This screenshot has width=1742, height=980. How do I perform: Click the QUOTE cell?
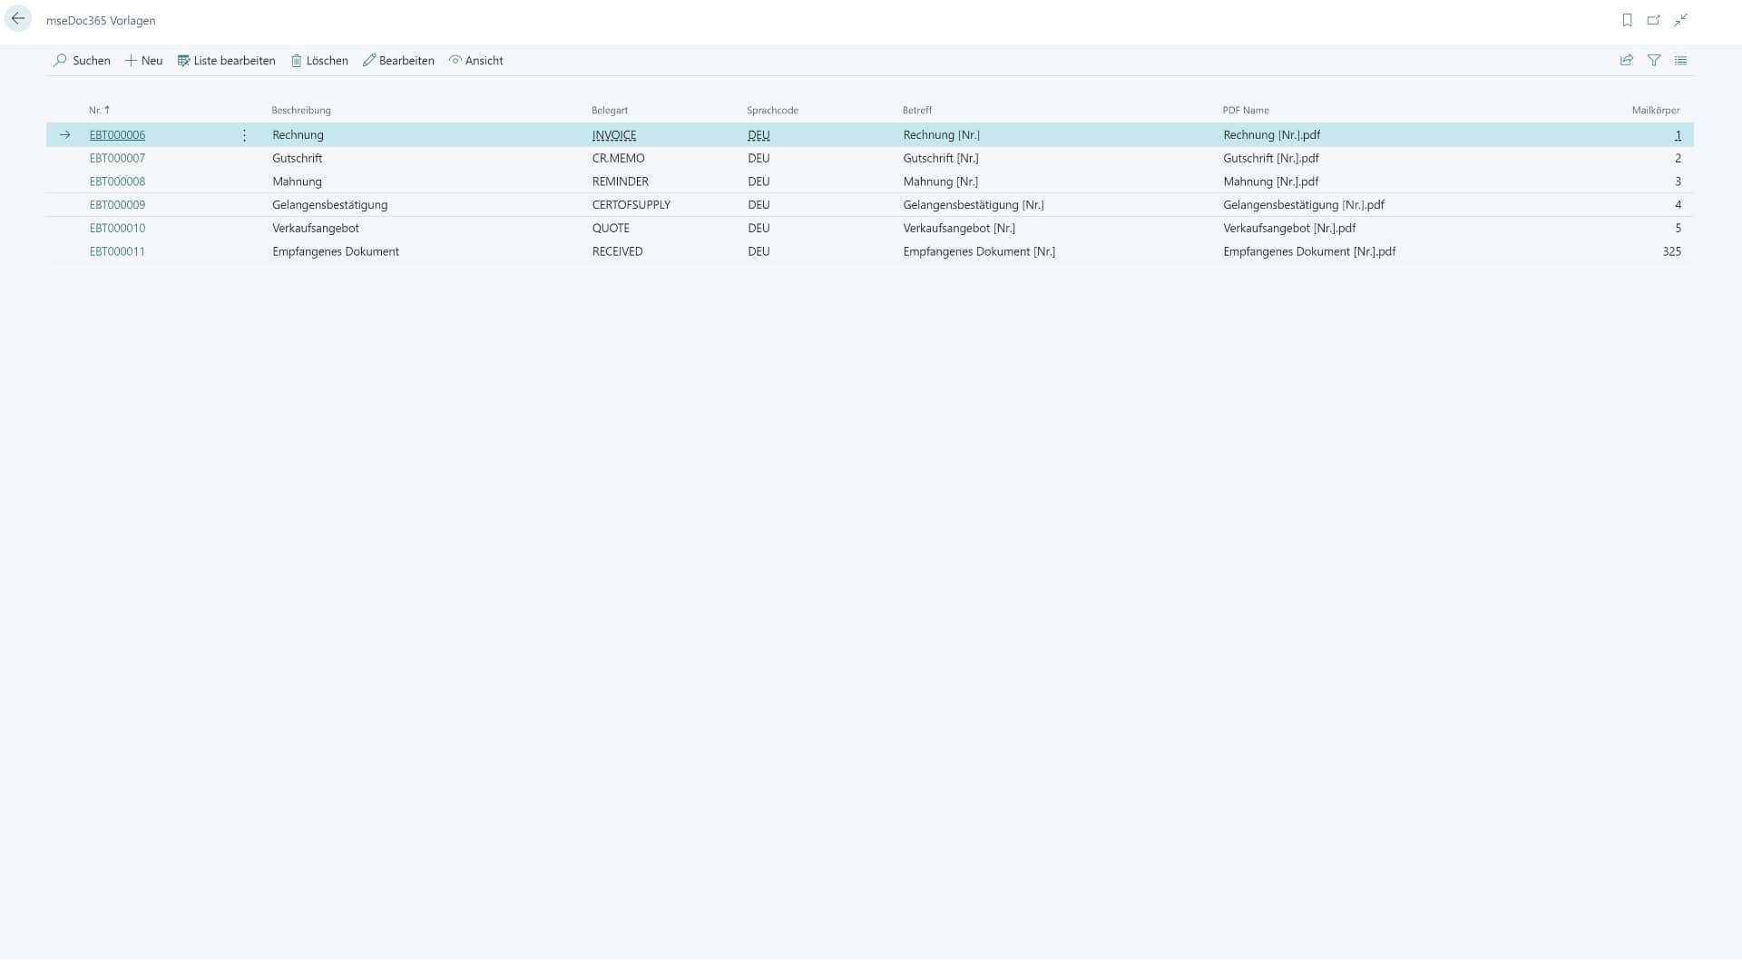611,229
